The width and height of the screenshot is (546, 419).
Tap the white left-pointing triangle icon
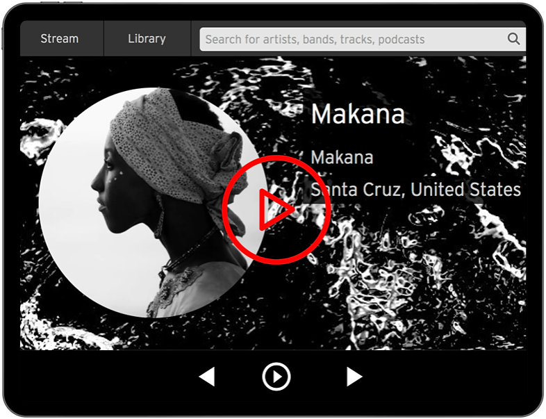207,377
